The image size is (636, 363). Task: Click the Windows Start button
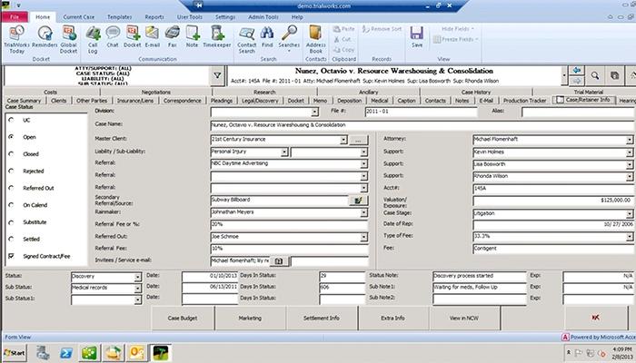(15, 353)
